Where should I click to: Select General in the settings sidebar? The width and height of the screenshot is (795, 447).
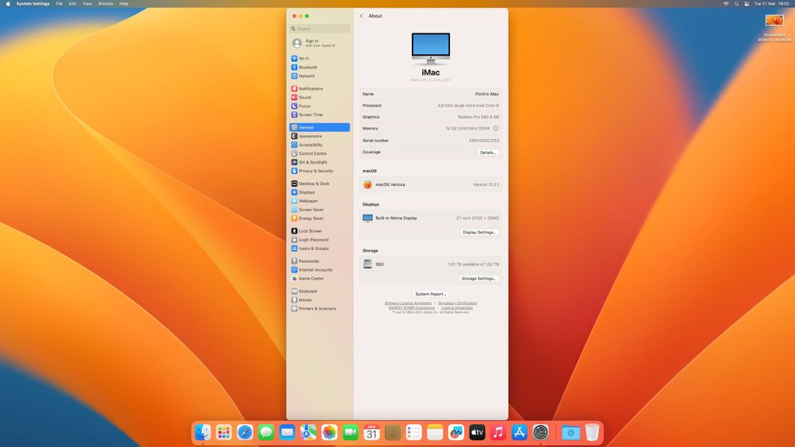pos(320,128)
